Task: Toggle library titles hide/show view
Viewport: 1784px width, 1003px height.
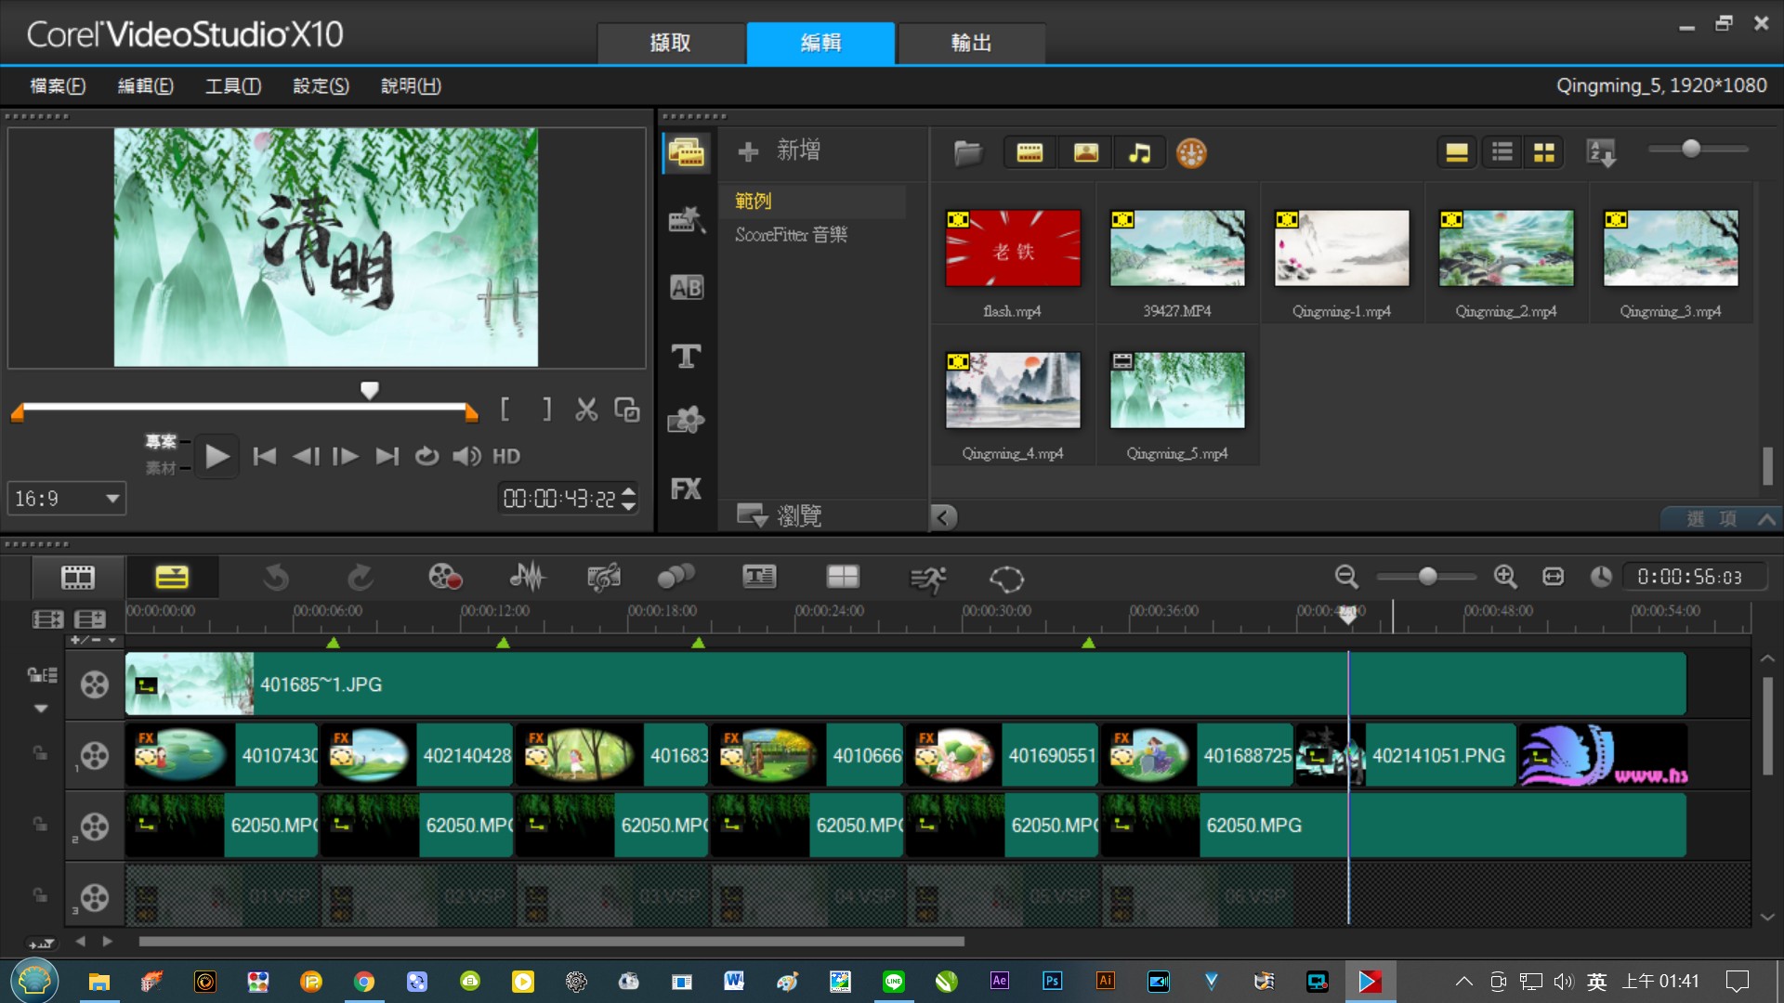Action: pyautogui.click(x=1457, y=153)
